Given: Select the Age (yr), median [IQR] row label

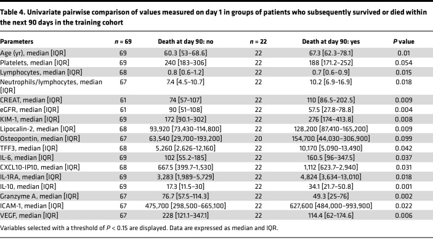Looking at the screenshot, I should [33, 53].
